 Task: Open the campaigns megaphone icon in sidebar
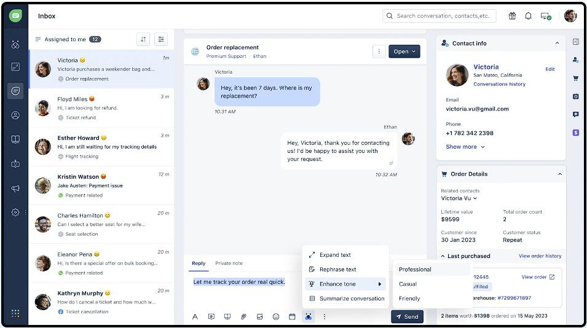click(15, 189)
